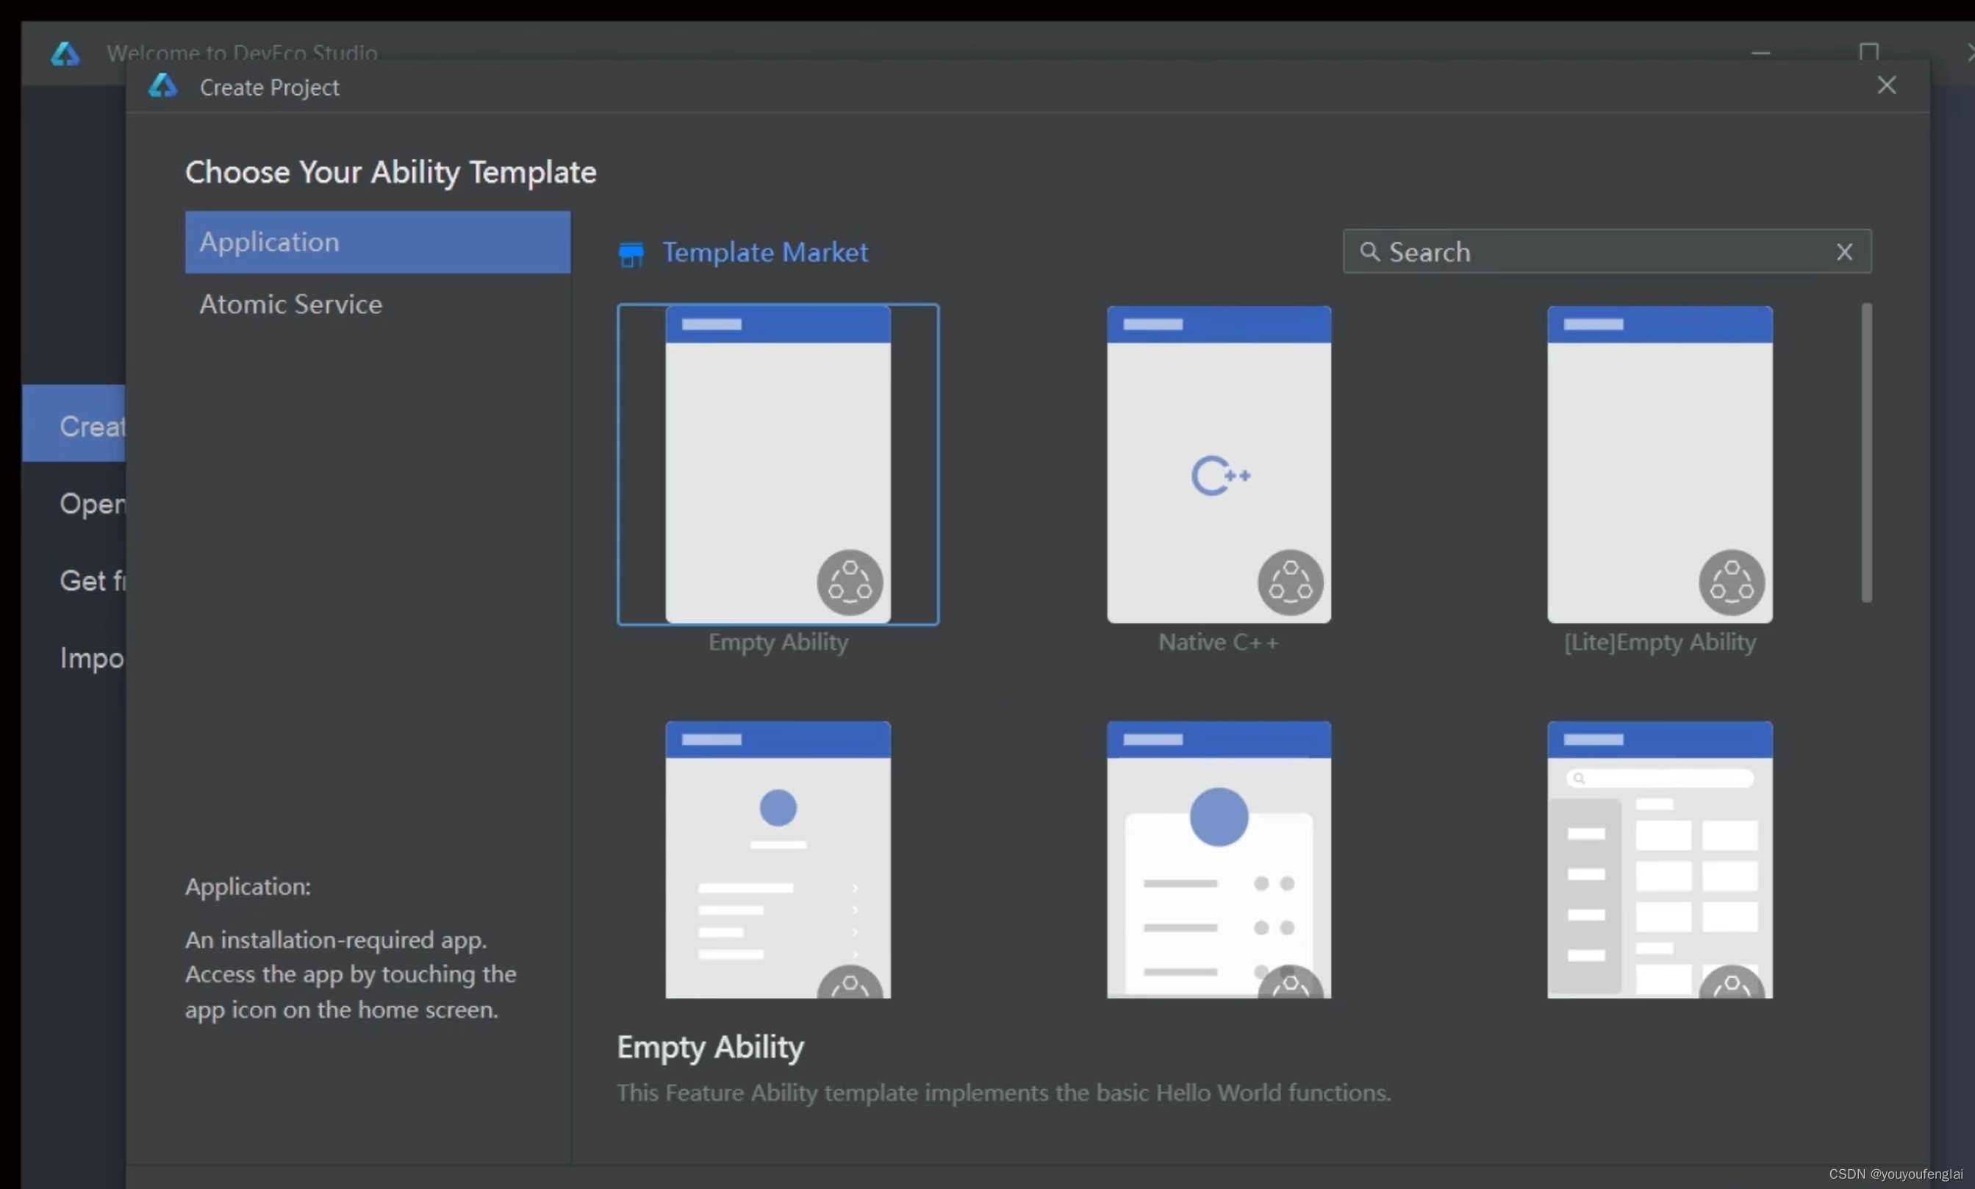Switch to Atomic Service category
This screenshot has height=1189, width=1975.
(377, 304)
